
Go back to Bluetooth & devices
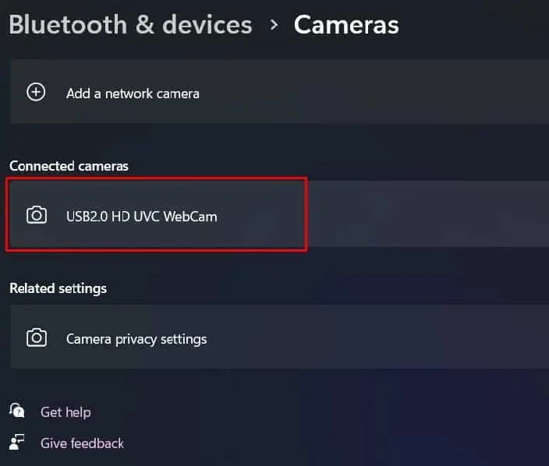tap(130, 25)
